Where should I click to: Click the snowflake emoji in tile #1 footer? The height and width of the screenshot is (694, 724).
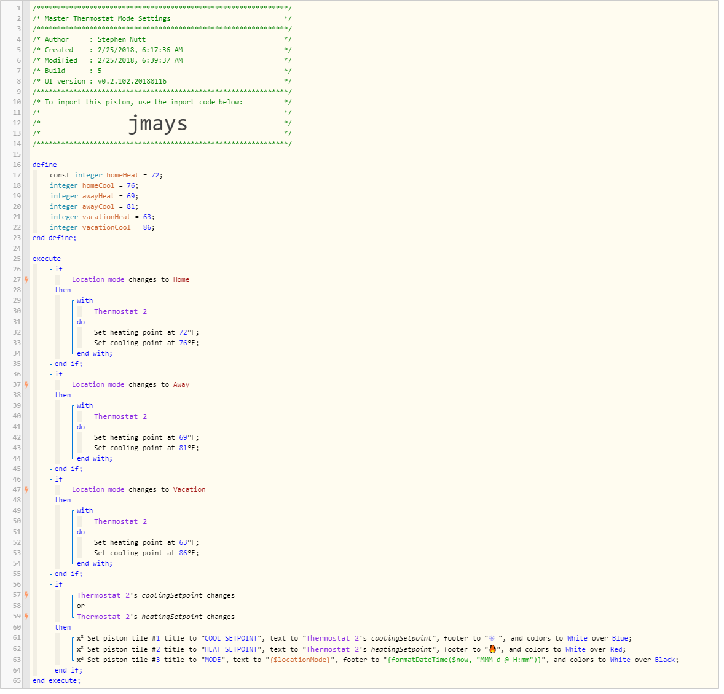pyautogui.click(x=492, y=639)
